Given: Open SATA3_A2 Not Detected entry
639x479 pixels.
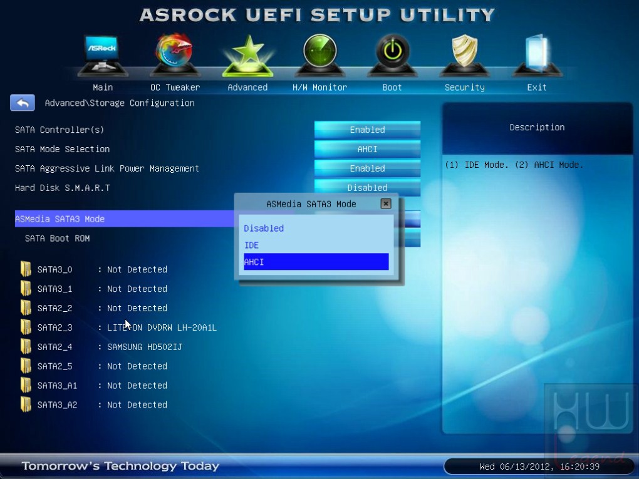Looking at the screenshot, I should pyautogui.click(x=137, y=404).
